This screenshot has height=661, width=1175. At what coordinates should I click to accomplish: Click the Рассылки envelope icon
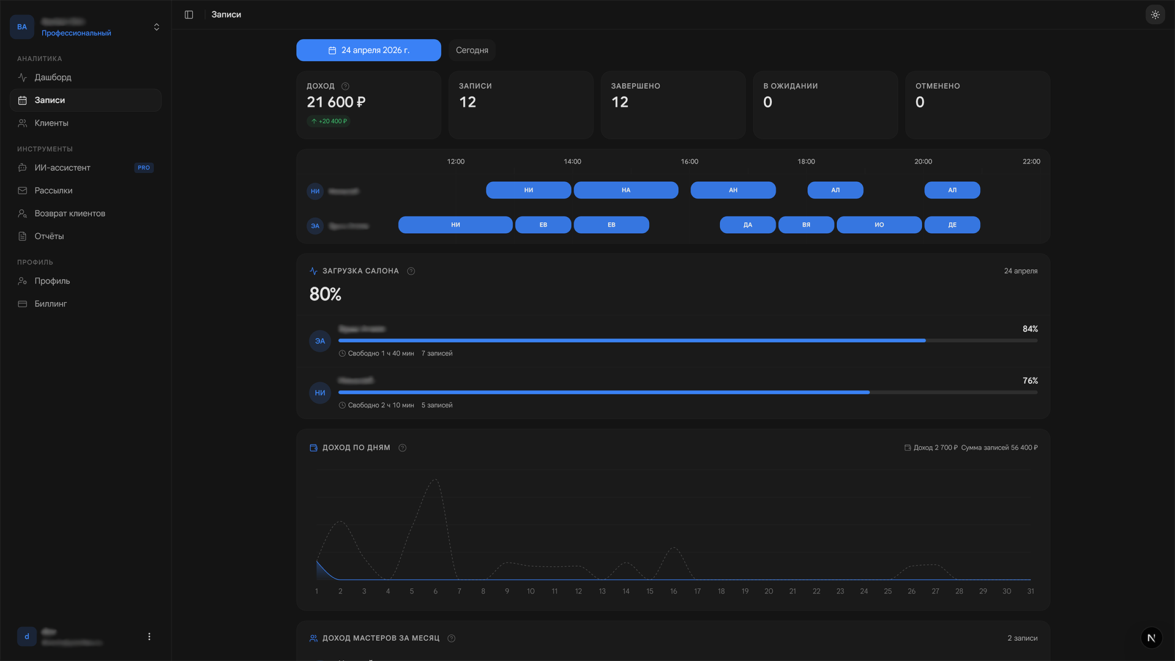click(23, 190)
